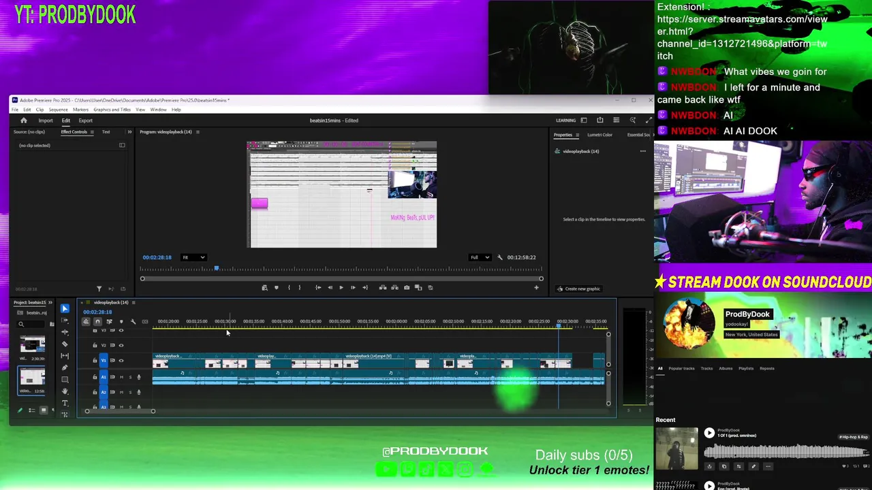Toggle V1 track output eye
This screenshot has width=872, height=490.
(121, 360)
